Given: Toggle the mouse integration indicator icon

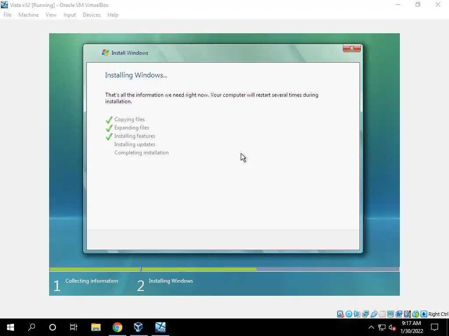Looking at the screenshot, I should [x=416, y=314].
